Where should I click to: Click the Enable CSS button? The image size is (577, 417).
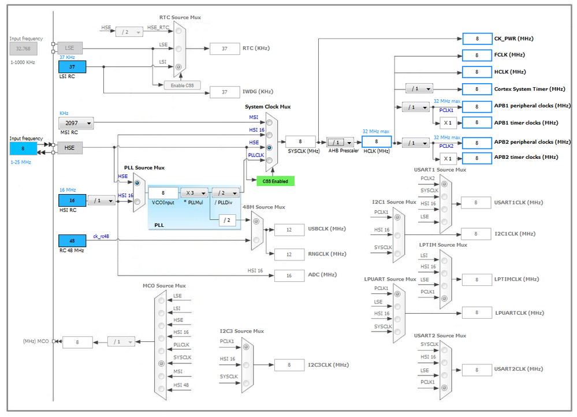point(182,85)
